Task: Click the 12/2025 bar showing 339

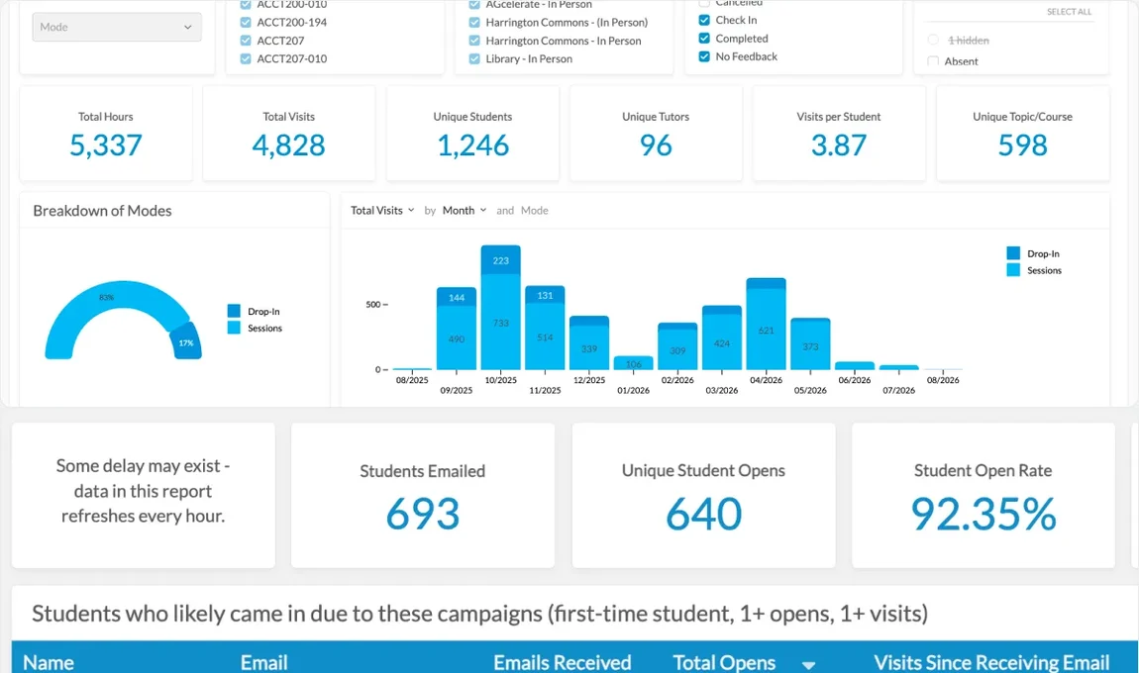Action: (589, 347)
